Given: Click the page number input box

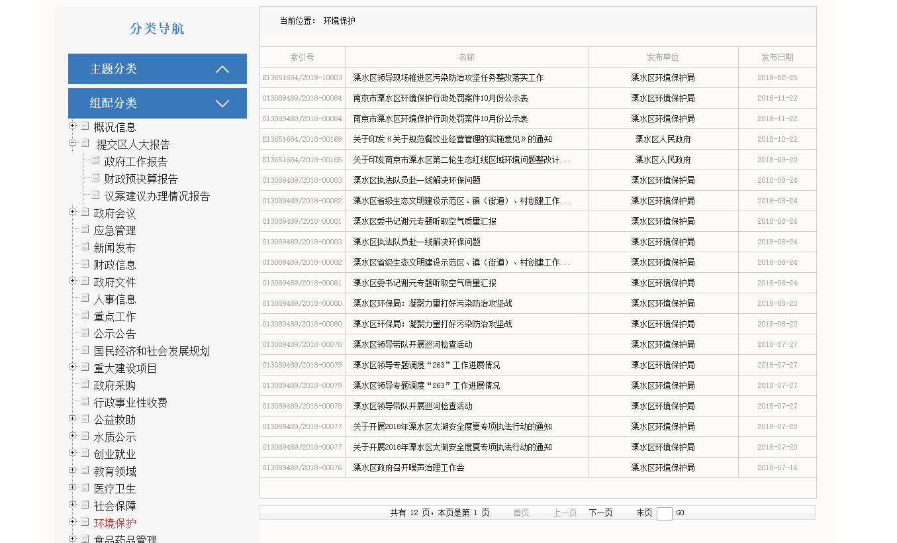Looking at the screenshot, I should (x=664, y=513).
